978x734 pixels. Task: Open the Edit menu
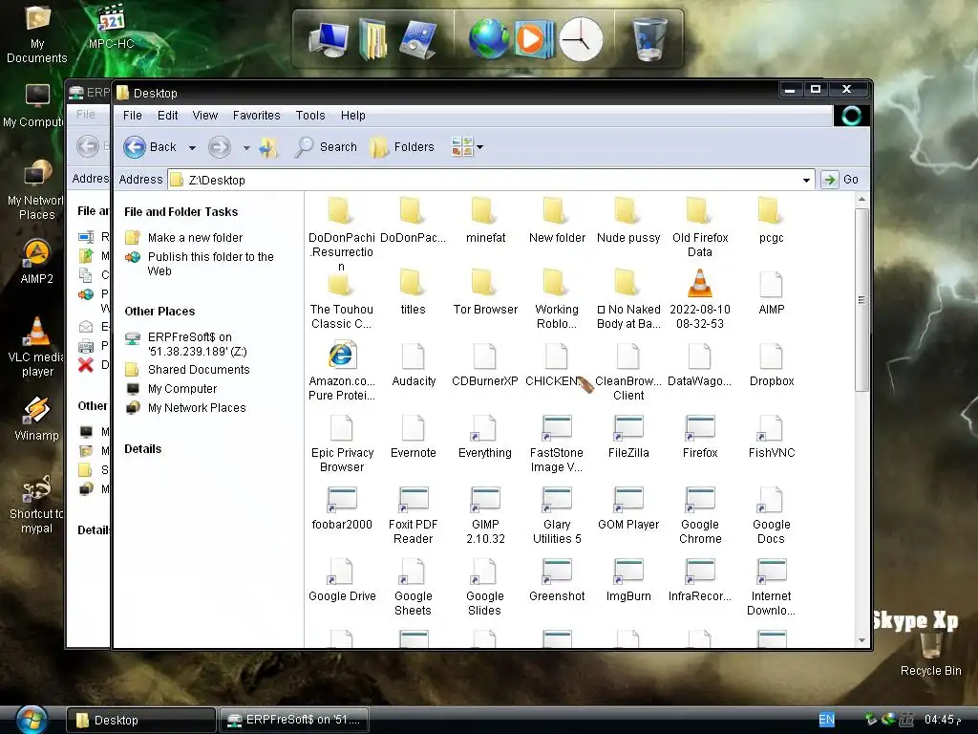(167, 116)
